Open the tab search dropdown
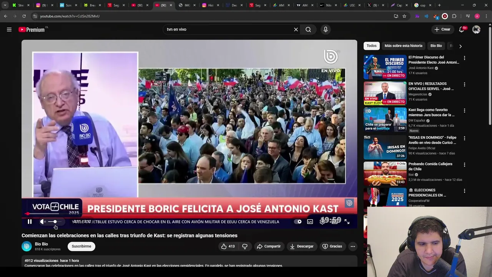Screen dimensions: 492x277 point(5,5)
